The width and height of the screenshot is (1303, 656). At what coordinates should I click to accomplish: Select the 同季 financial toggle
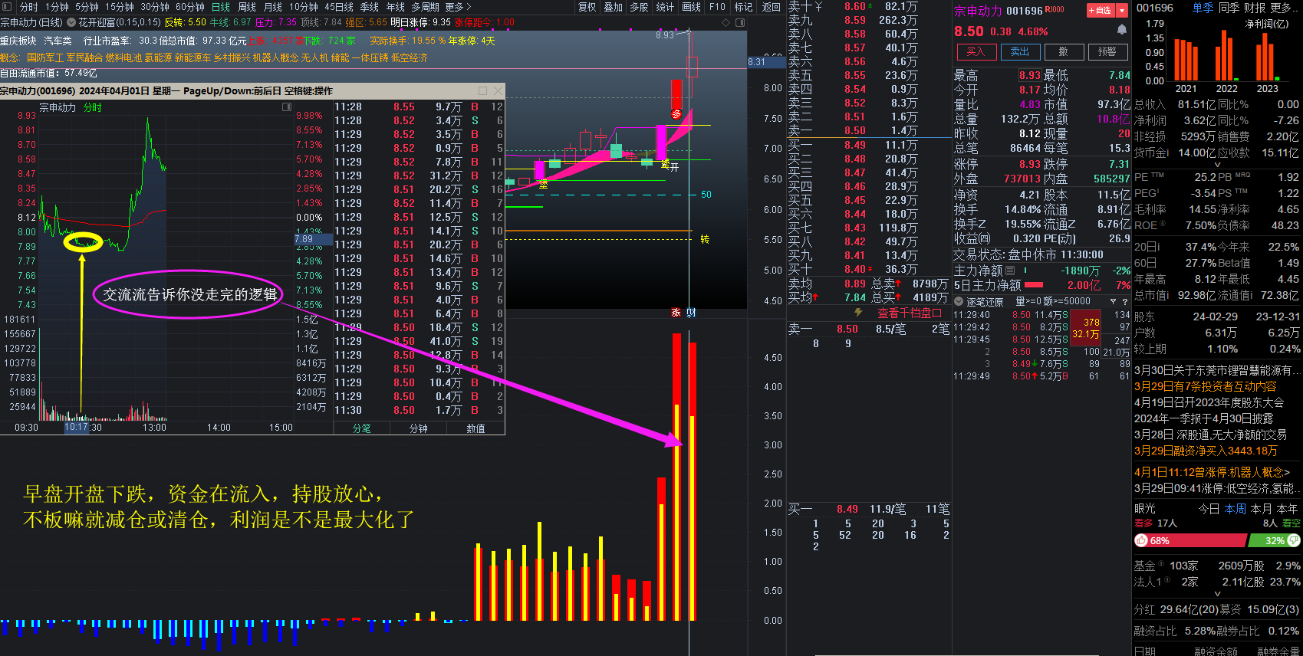1229,8
